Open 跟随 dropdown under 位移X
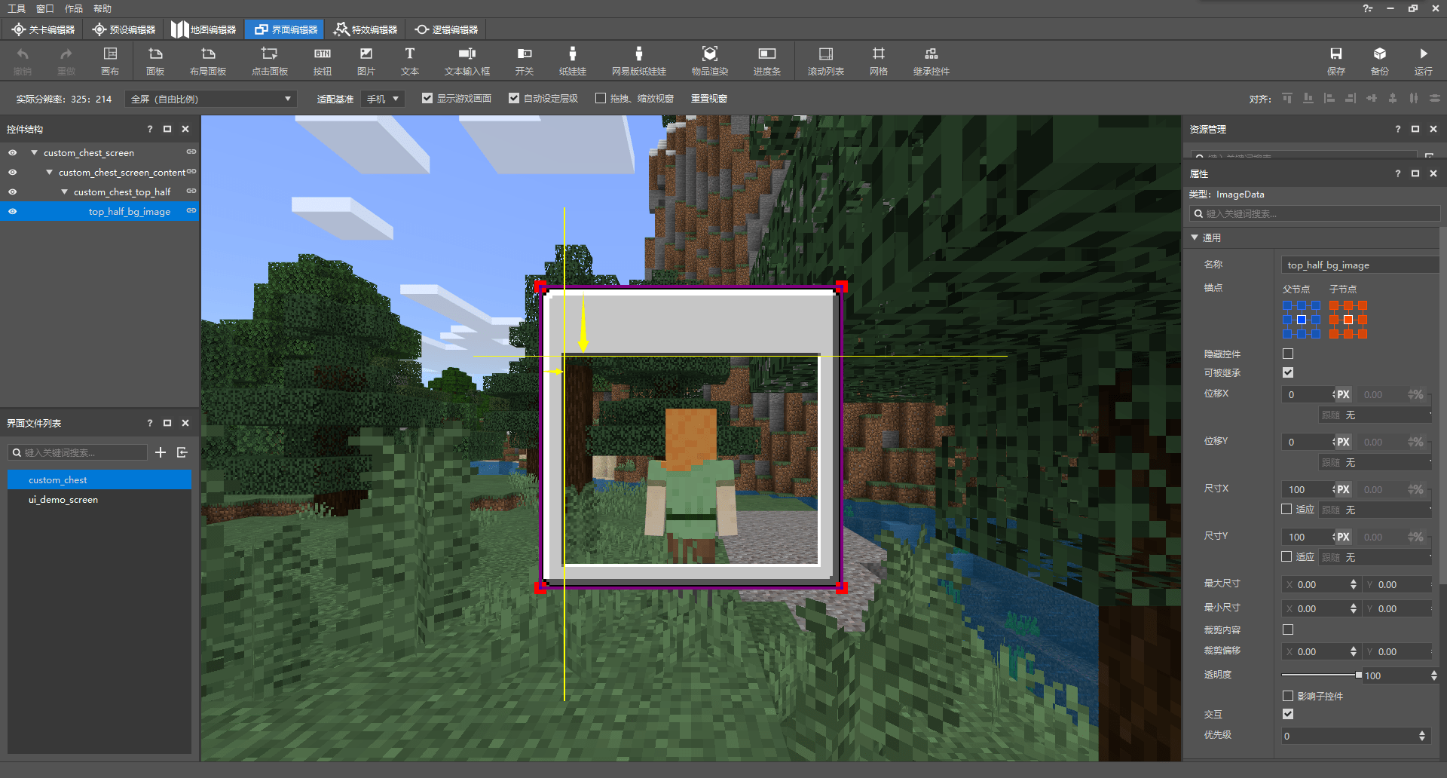Image resolution: width=1447 pixels, height=778 pixels. [x=1375, y=415]
